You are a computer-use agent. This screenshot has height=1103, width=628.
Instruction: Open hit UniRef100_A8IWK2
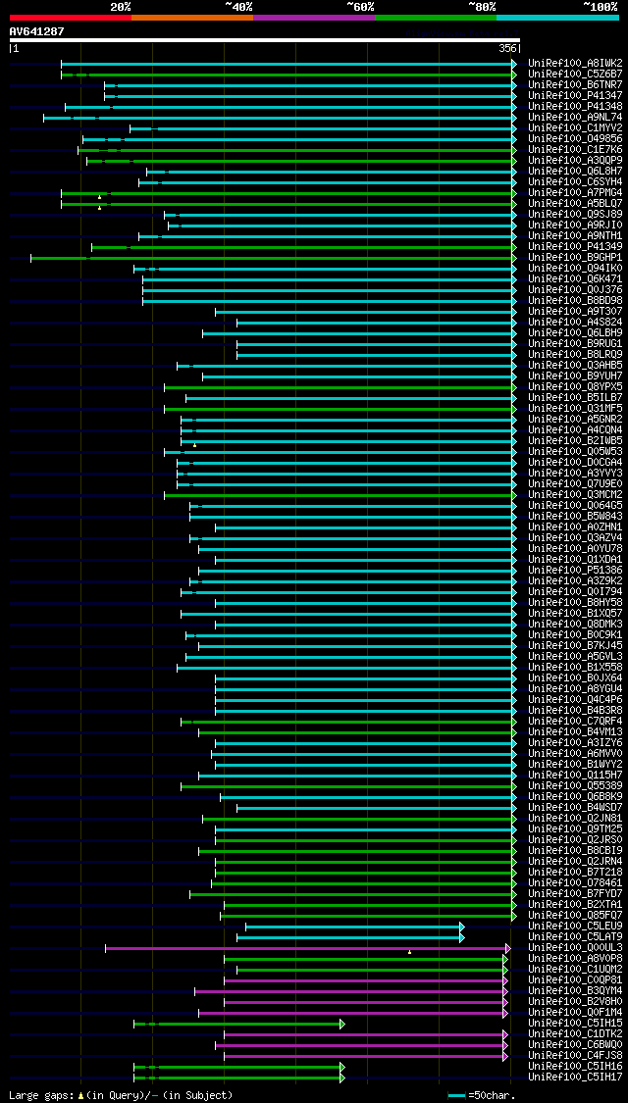point(575,63)
